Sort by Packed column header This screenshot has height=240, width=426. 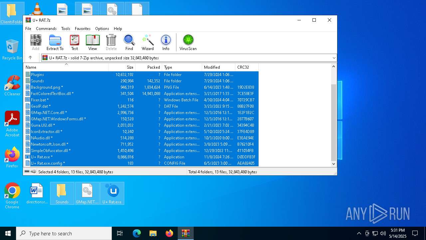149,67
